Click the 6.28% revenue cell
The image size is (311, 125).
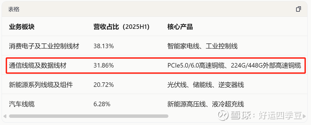(102, 104)
